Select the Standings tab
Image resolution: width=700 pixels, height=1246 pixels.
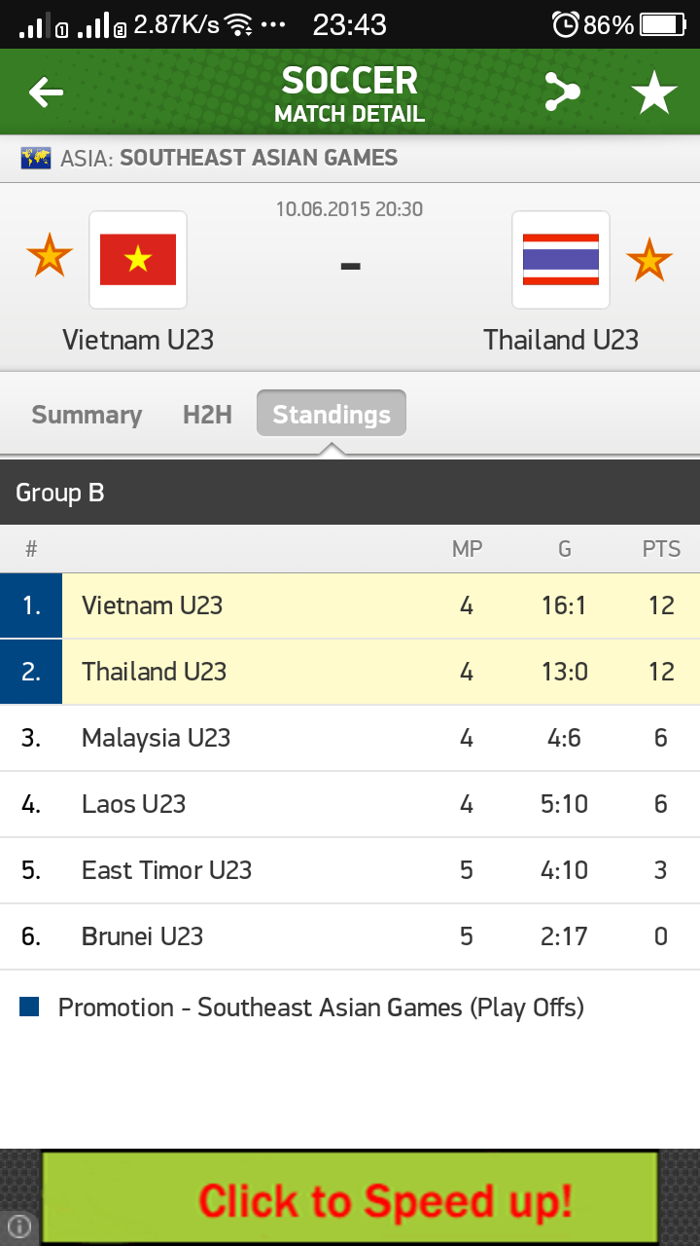point(332,415)
